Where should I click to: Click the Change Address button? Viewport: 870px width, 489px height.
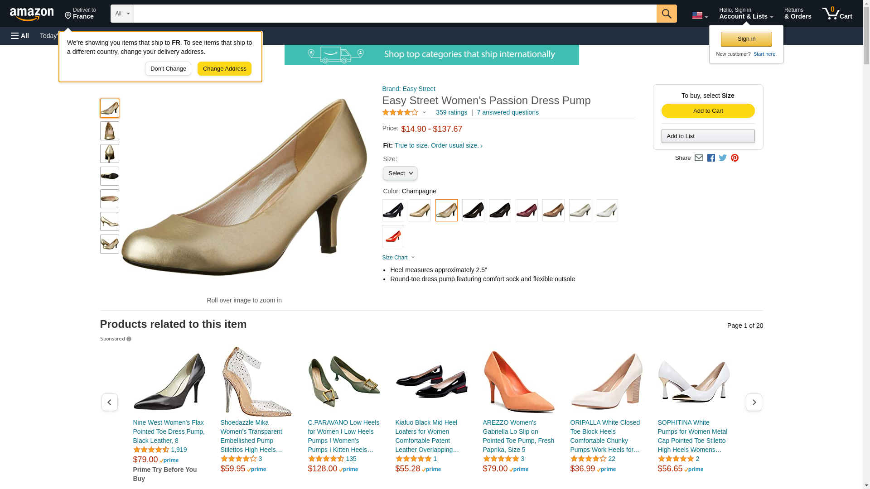tap(224, 69)
